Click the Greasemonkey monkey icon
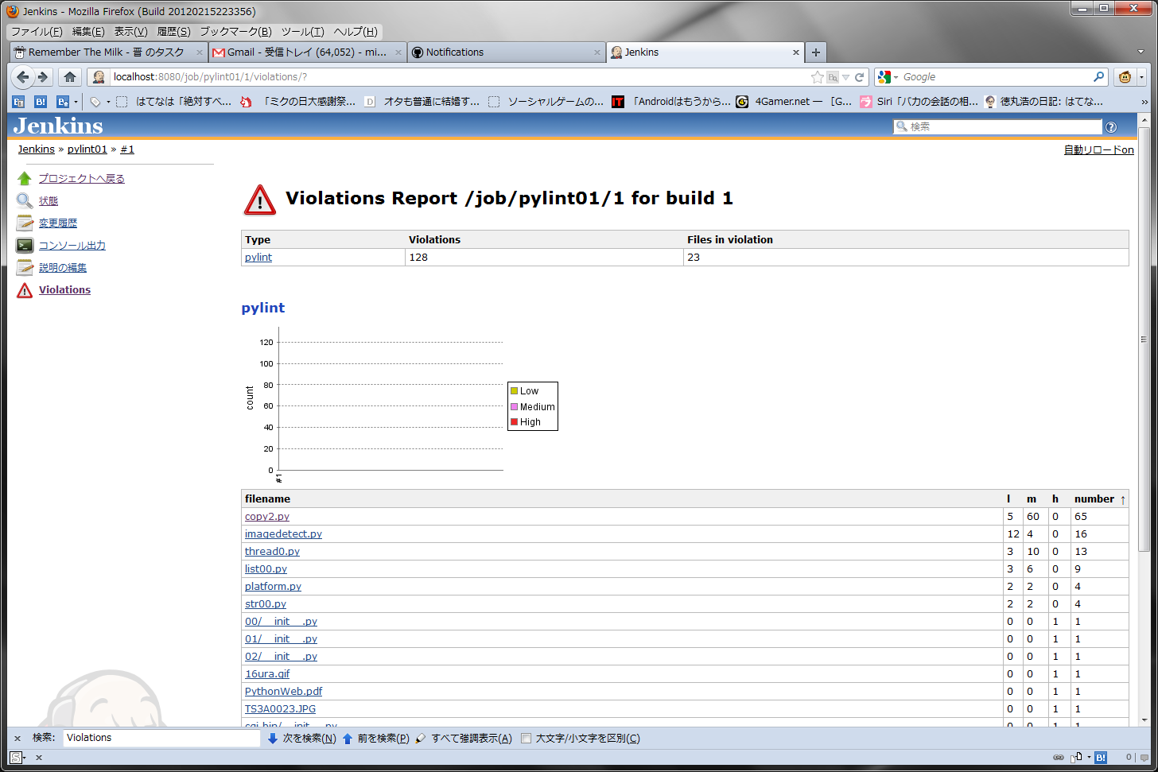 pos(1125,77)
